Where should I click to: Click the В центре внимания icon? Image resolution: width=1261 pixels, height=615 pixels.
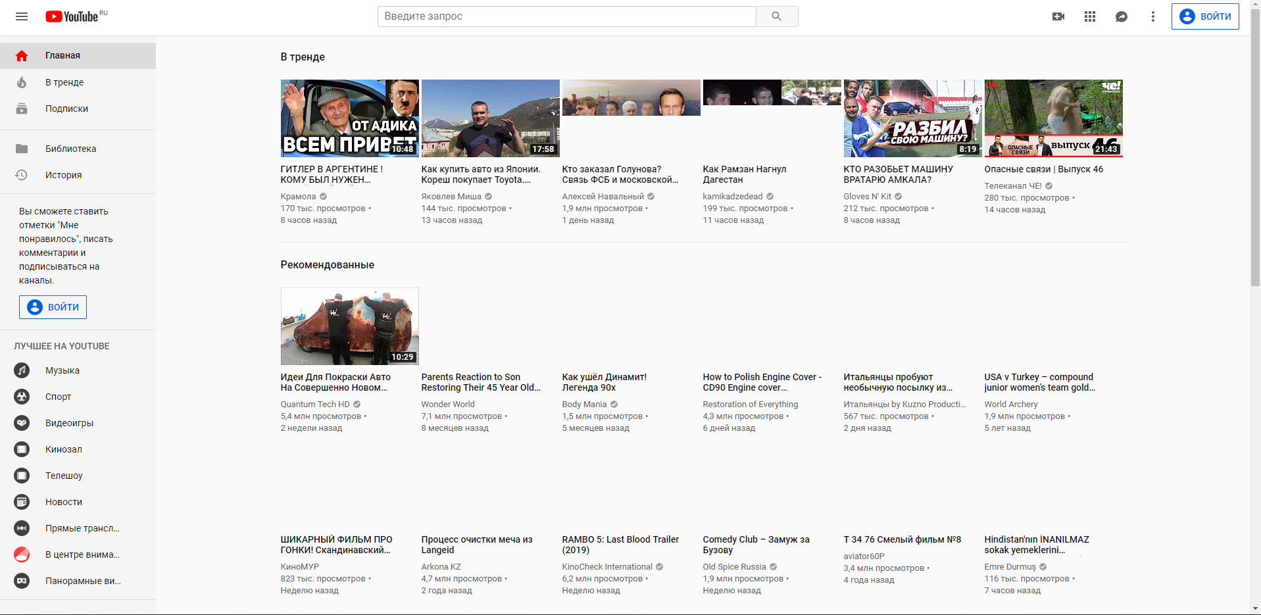[22, 554]
